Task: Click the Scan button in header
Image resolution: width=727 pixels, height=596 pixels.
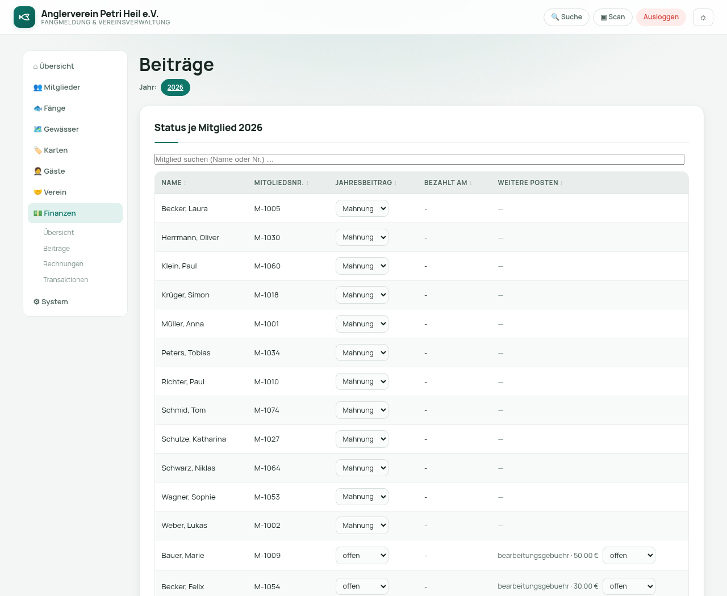Action: pyautogui.click(x=613, y=17)
